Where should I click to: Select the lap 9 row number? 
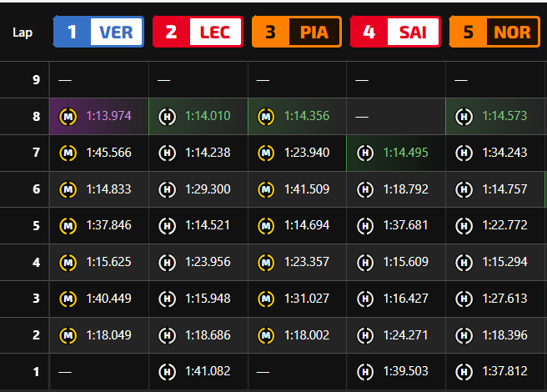pos(36,80)
